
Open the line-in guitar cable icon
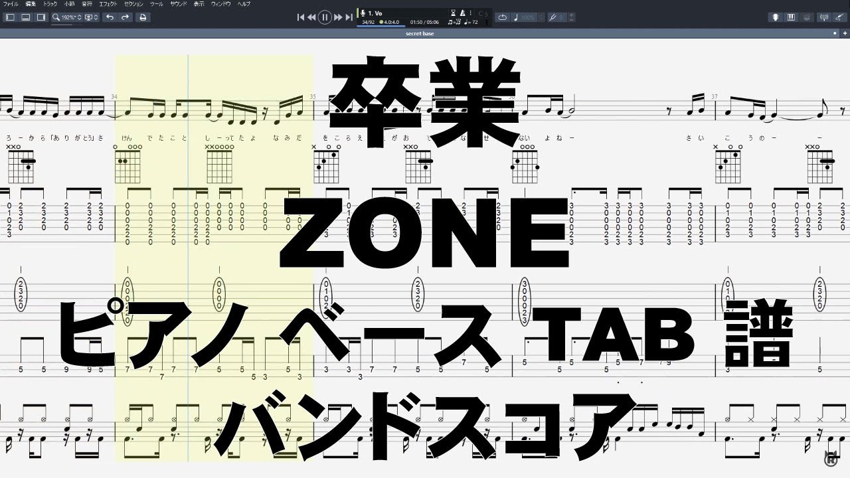841,17
